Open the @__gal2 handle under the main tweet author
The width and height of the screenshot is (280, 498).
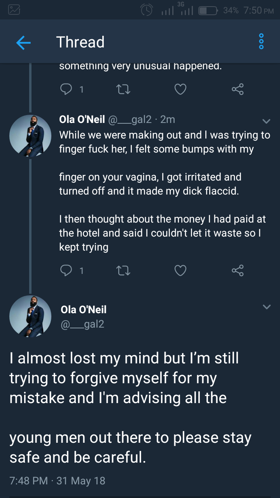tap(82, 324)
